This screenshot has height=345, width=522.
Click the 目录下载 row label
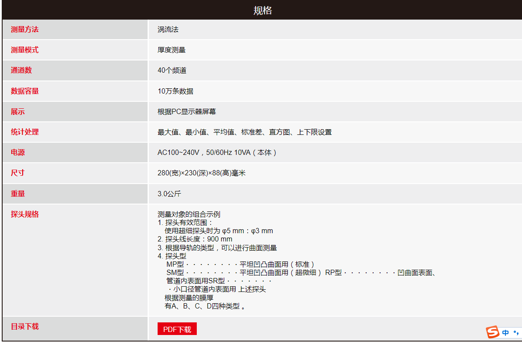pos(25,326)
